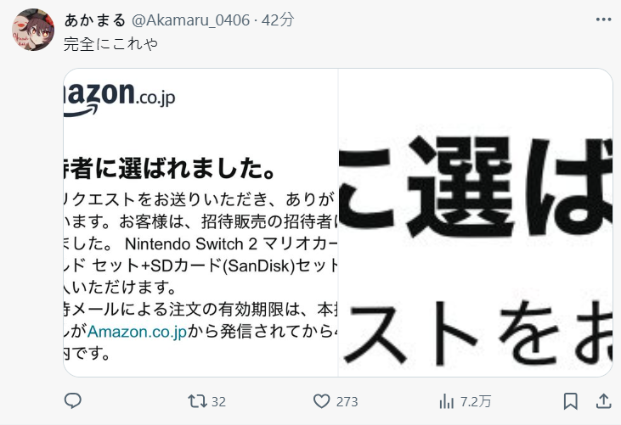Click the 42分 timestamp
This screenshot has height=425, width=621.
click(278, 20)
